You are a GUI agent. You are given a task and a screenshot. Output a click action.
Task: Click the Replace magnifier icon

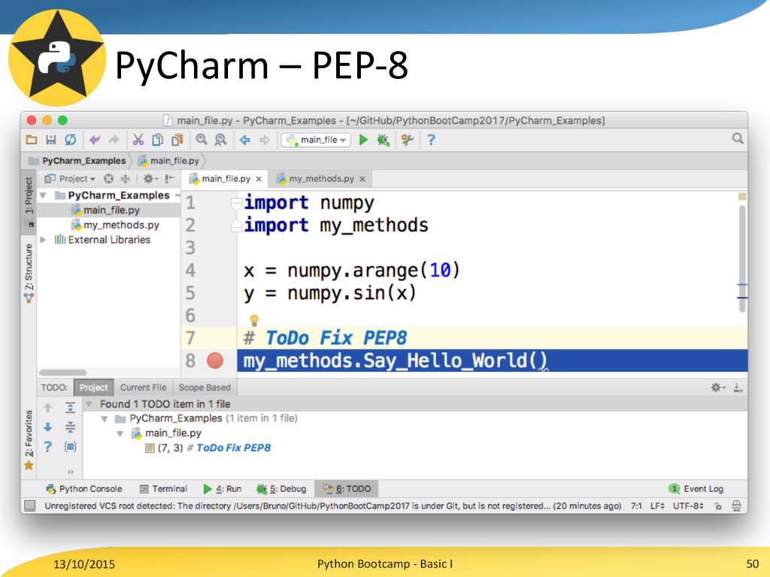[x=220, y=140]
